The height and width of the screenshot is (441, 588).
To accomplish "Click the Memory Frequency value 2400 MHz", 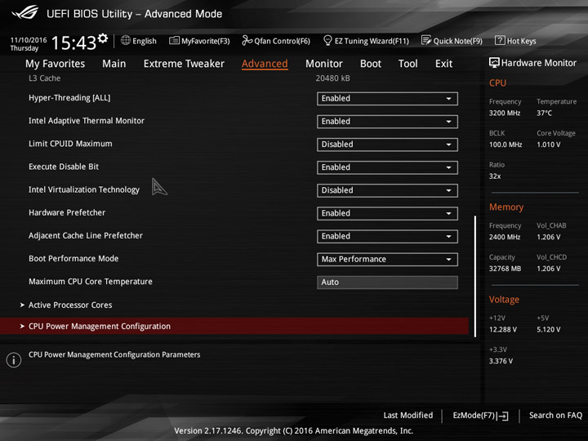I will pos(505,237).
